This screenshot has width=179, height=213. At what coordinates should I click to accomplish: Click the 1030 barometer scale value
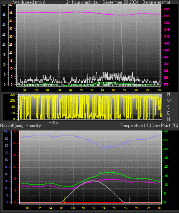(166, 9)
